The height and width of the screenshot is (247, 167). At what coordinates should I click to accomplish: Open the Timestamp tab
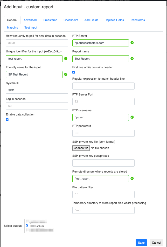pos(50,20)
